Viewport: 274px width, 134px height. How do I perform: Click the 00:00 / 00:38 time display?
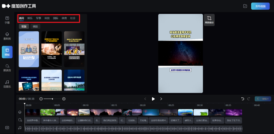pyautogui.click(x=27, y=99)
